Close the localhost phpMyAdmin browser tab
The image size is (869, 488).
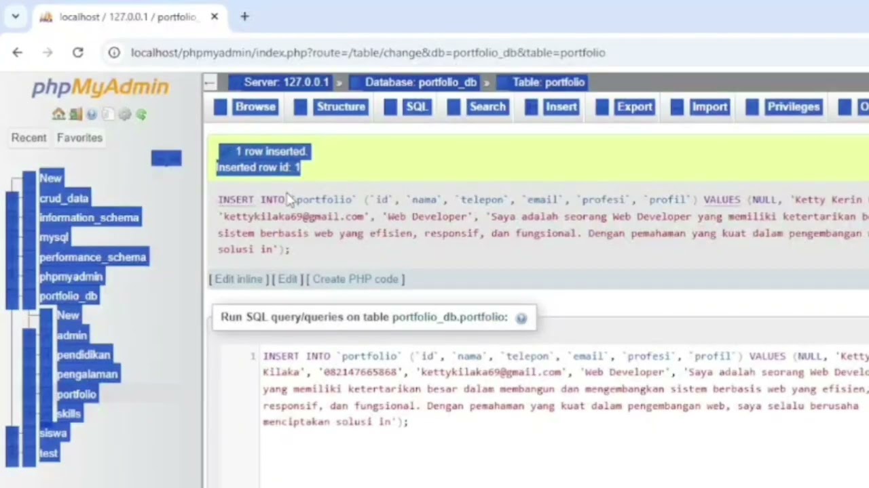coord(215,17)
